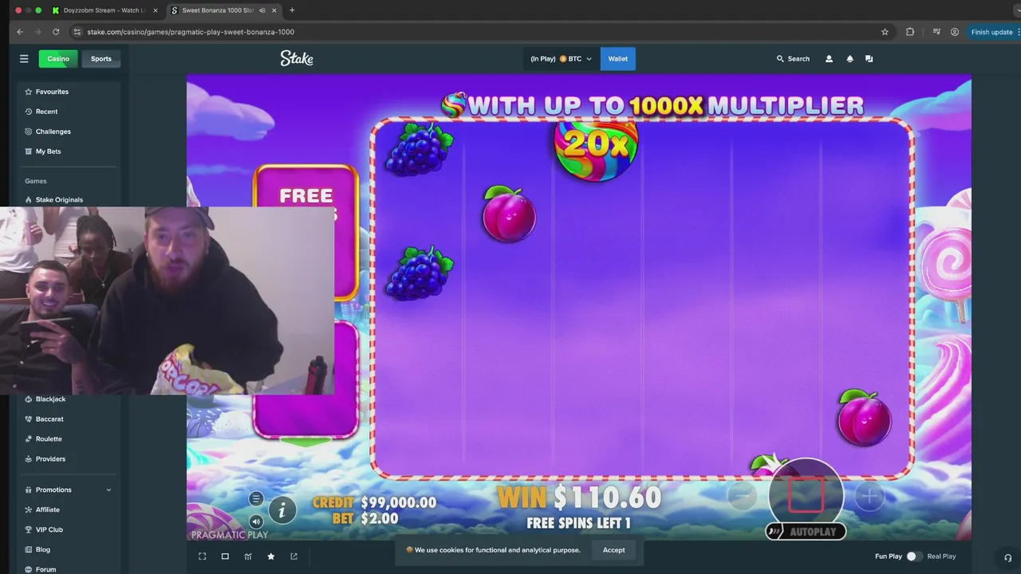Click the $99,000.00 credit value
Screen dimensions: 1021x574
tap(399, 502)
